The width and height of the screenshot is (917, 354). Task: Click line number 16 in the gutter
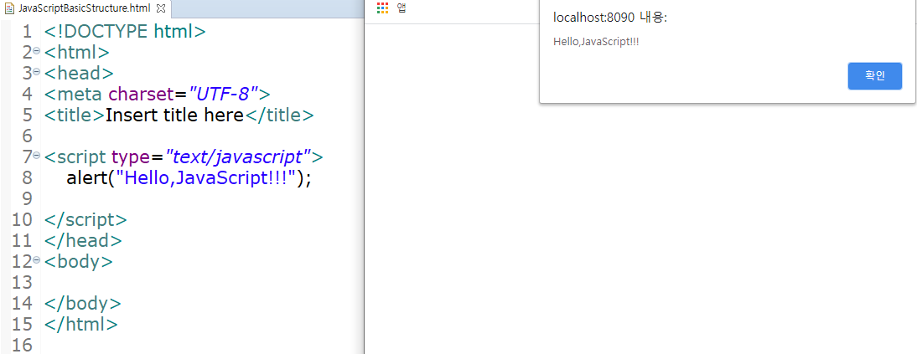coord(23,346)
